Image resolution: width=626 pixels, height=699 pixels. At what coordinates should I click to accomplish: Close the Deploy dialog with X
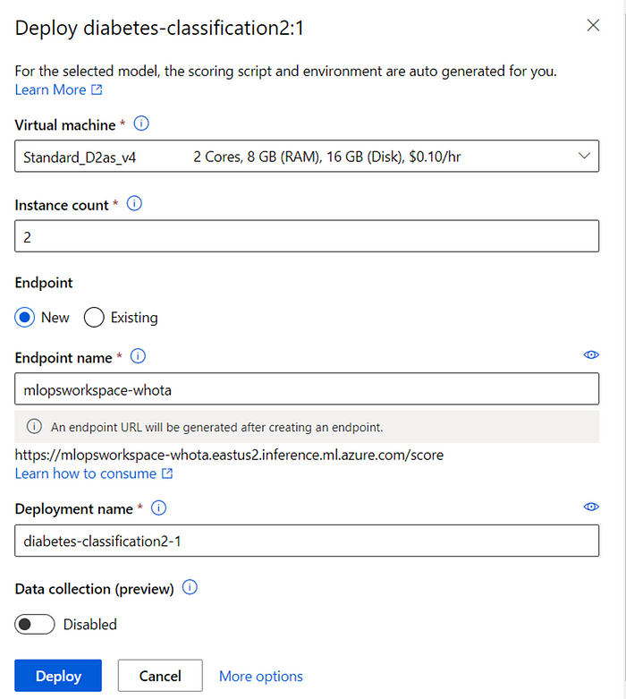pos(593,25)
